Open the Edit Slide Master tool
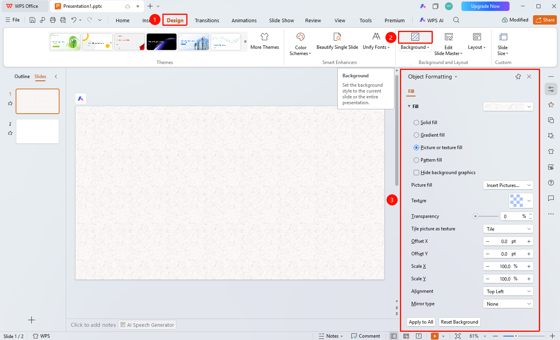560x340 pixels. [448, 44]
